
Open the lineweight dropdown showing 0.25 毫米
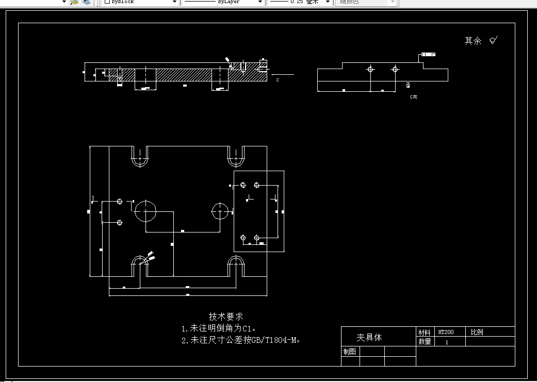tap(327, 2)
